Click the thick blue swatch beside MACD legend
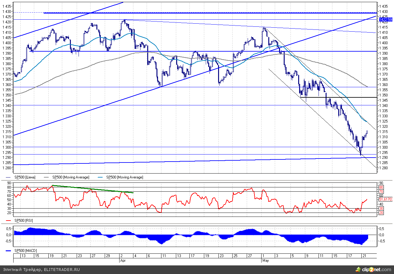The width and height of the screenshot is (394, 274). point(9,251)
